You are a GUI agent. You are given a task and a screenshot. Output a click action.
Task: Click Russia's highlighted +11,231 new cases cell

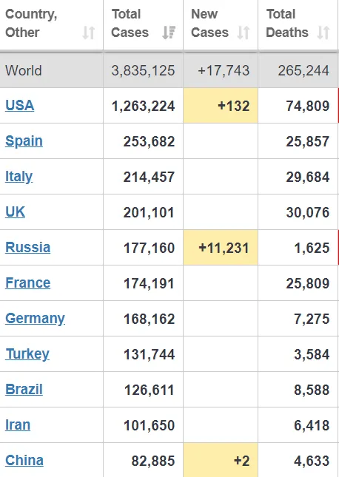coord(221,248)
